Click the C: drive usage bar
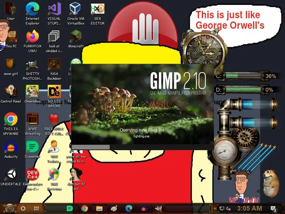The width and height of the screenshot is (285, 214). coord(243,76)
